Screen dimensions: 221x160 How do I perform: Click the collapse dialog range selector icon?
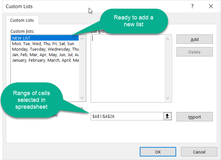tap(167, 116)
